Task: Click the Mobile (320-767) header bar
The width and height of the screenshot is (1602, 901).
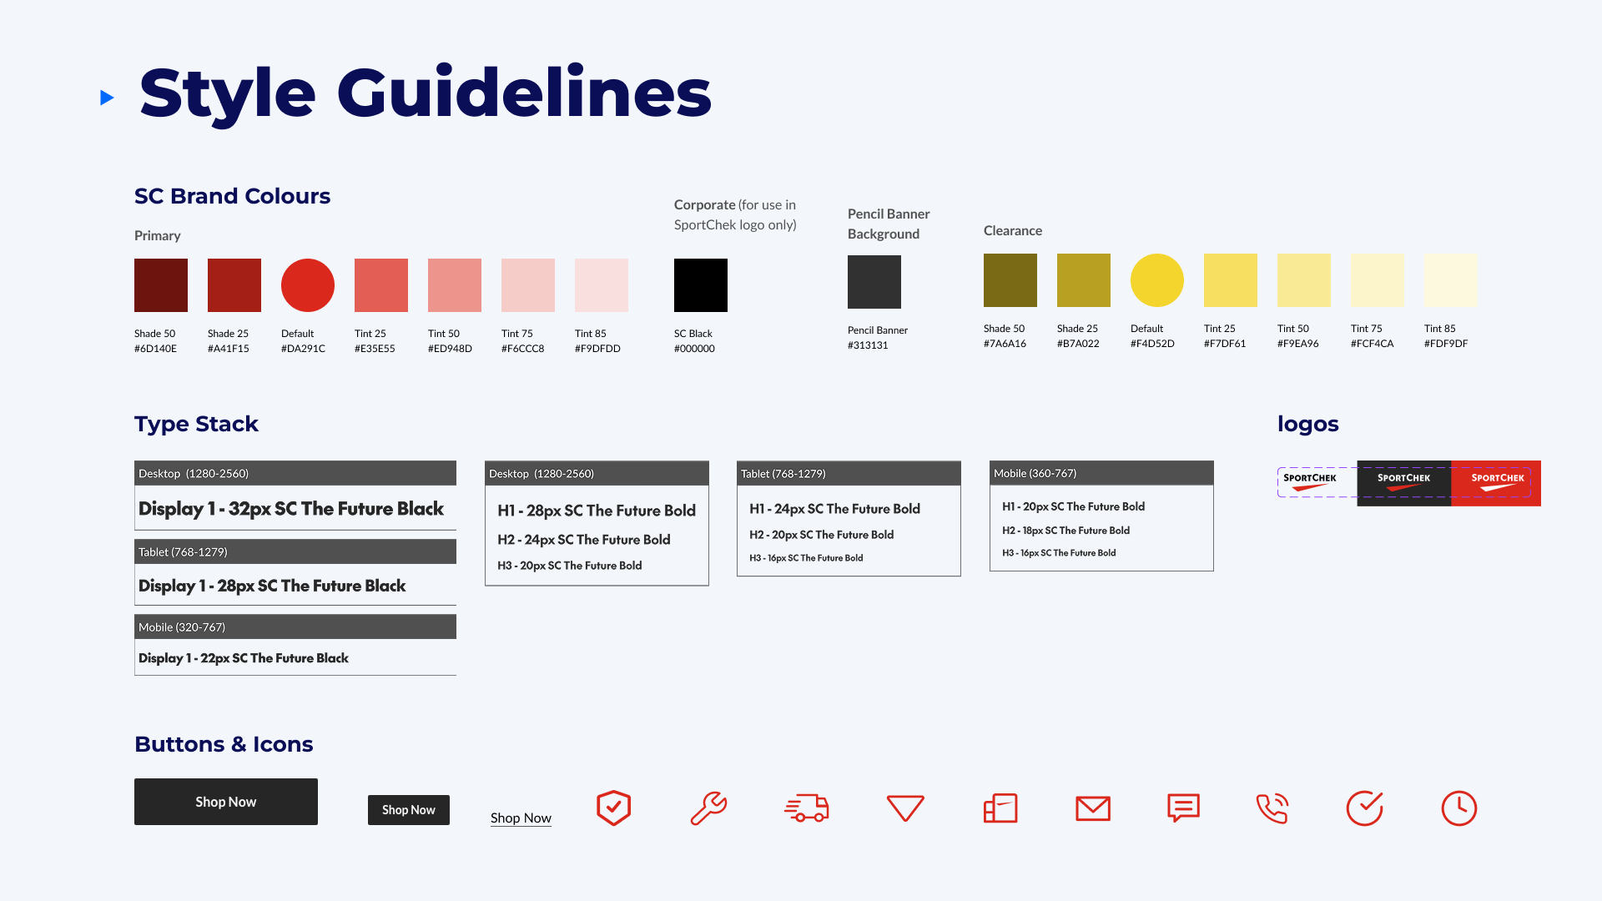Action: pyautogui.click(x=295, y=627)
